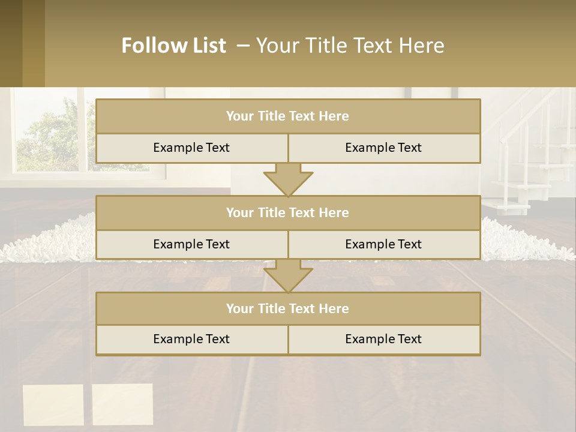Click the left "Example Text" cell in the top table
Image resolution: width=576 pixels, height=432 pixels.
(x=191, y=148)
